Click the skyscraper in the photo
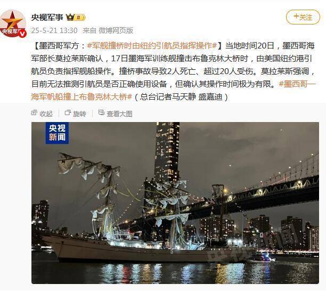 [167, 152]
